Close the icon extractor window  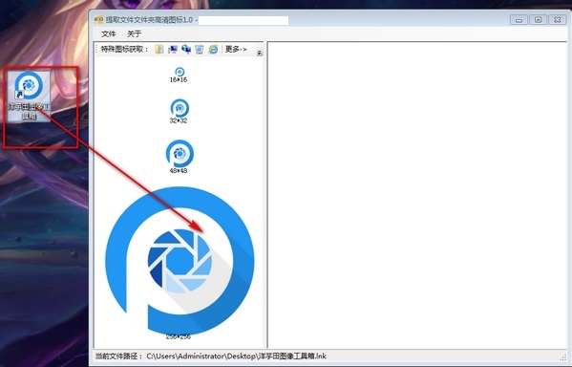[x=558, y=20]
